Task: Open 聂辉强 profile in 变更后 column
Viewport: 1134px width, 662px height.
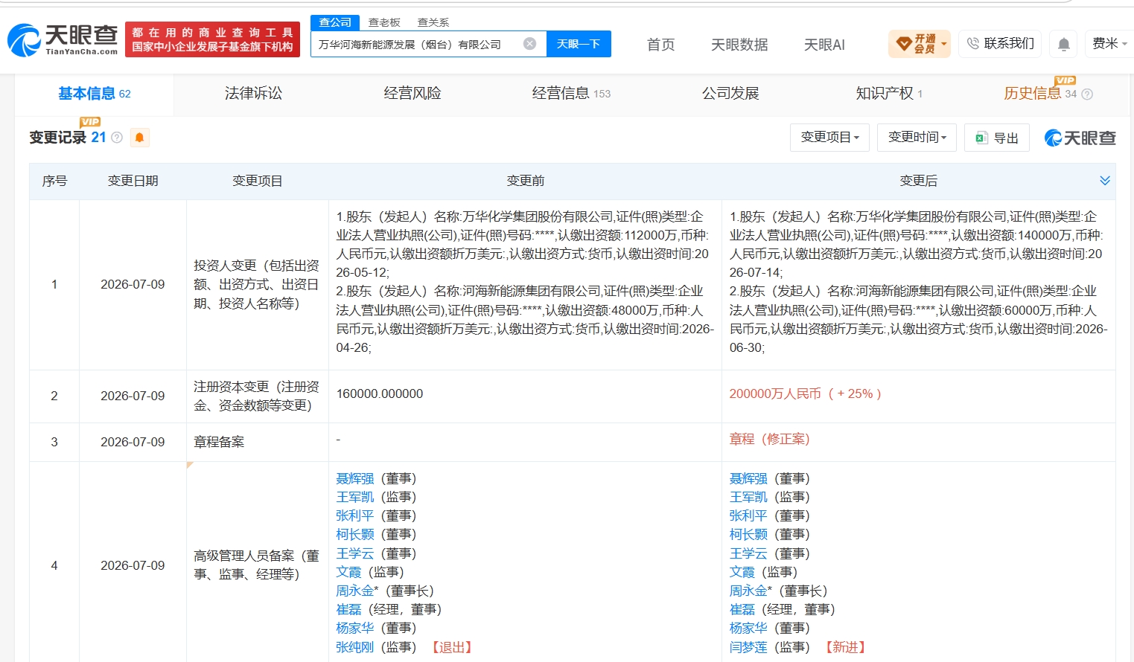Action: [748, 478]
